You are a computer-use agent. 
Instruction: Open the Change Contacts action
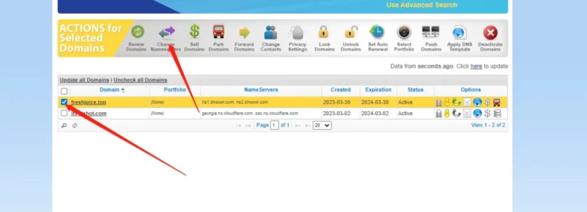click(271, 38)
